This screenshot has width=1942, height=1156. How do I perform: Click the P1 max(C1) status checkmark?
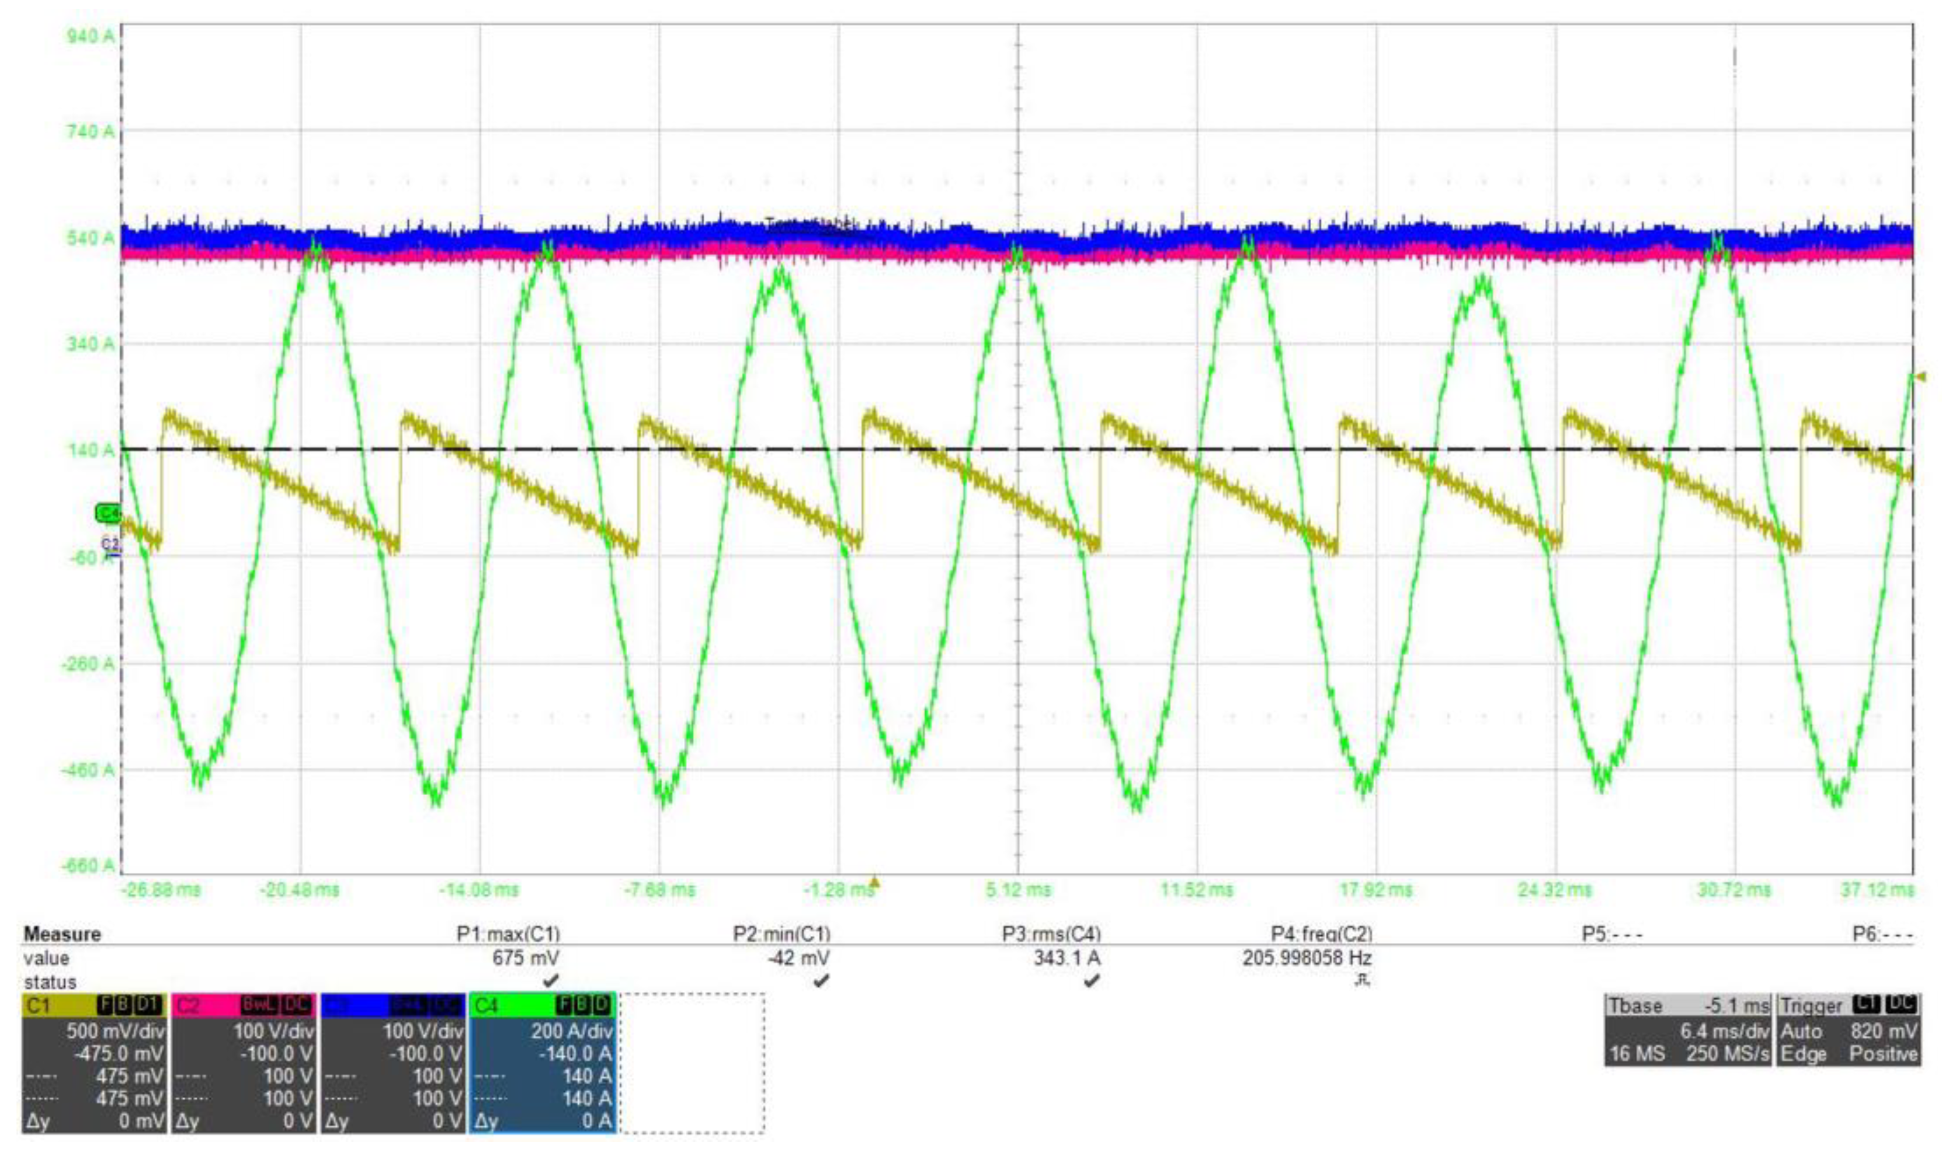550,981
